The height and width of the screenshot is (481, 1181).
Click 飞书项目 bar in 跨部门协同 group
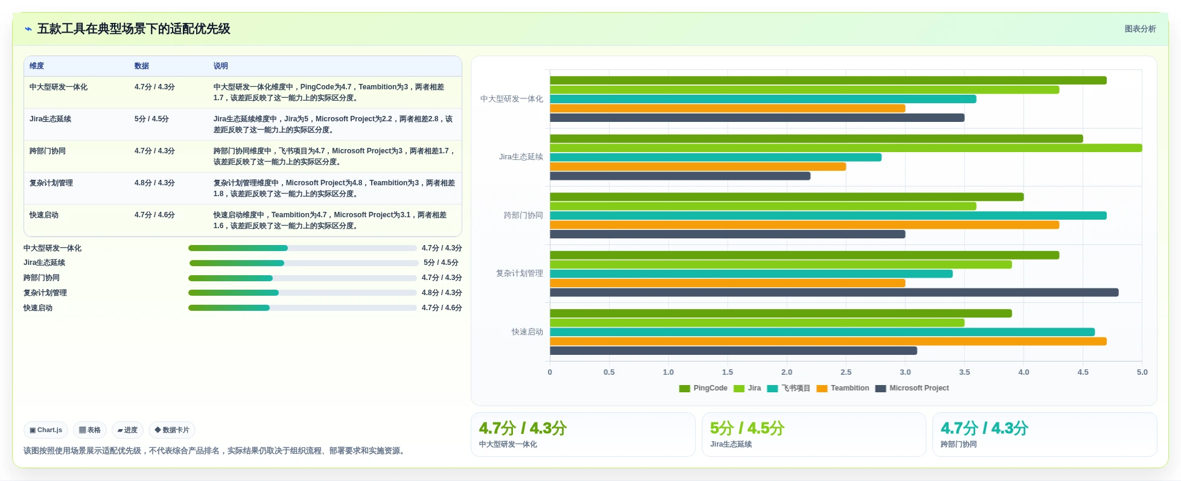point(828,215)
